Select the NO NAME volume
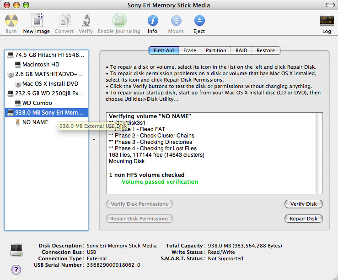The height and width of the screenshot is (280, 338). pyautogui.click(x=35, y=122)
